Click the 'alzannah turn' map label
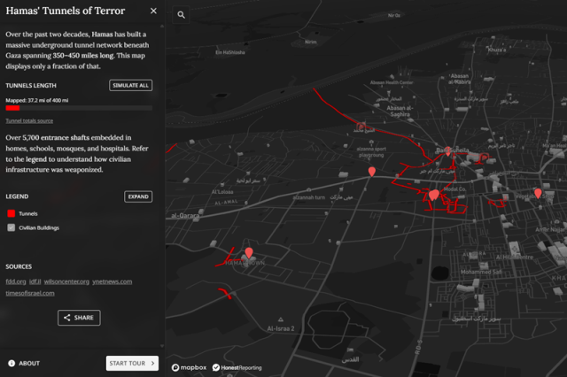 [309, 197]
